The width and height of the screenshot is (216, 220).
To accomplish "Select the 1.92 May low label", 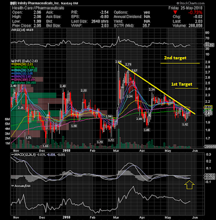I will pos(185,124).
